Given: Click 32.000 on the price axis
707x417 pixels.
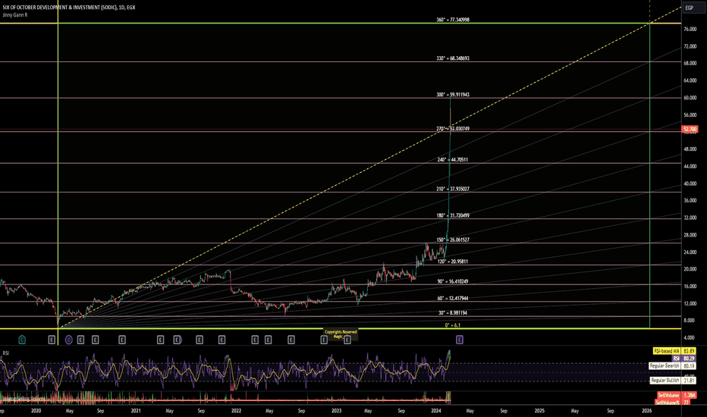Looking at the screenshot, I should pos(690,218).
